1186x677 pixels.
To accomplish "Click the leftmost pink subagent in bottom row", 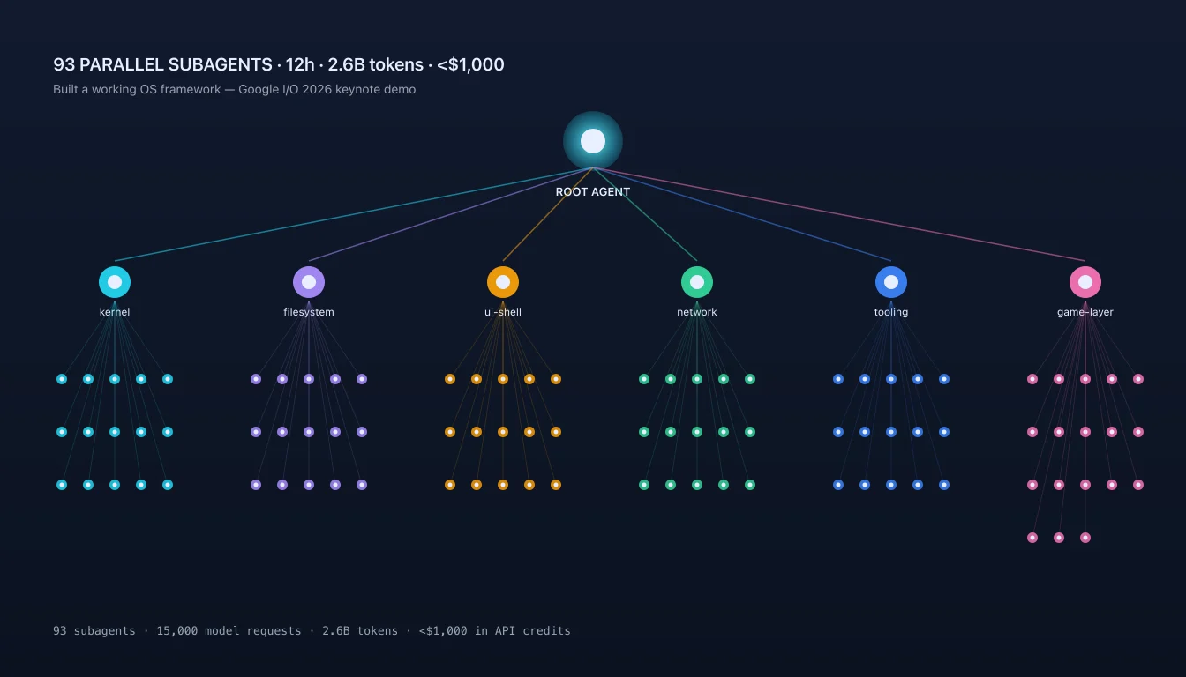I will [1032, 538].
